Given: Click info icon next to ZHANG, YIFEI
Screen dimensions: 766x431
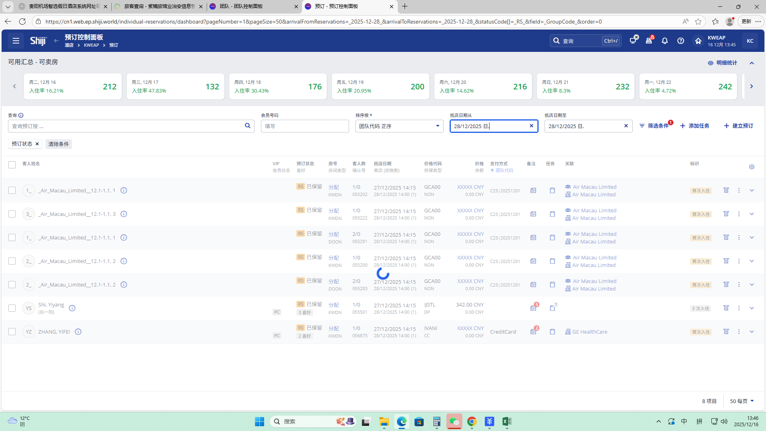Looking at the screenshot, I should [78, 332].
